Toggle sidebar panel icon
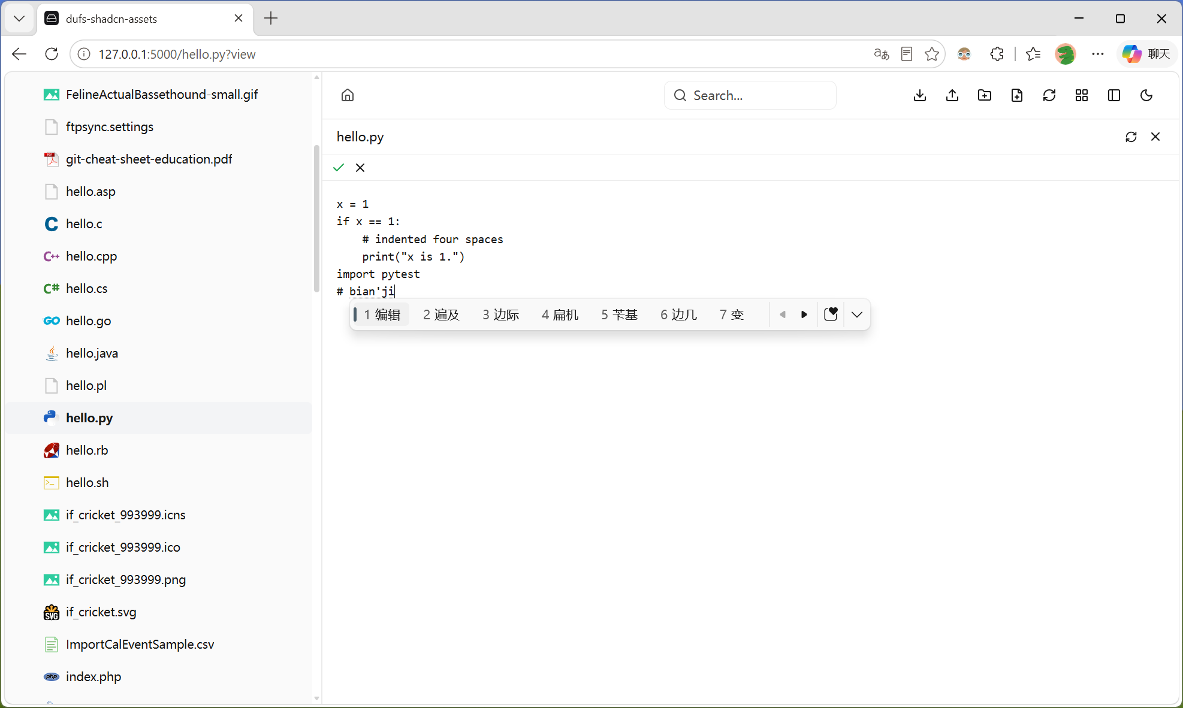The height and width of the screenshot is (708, 1183). pyautogui.click(x=1114, y=95)
